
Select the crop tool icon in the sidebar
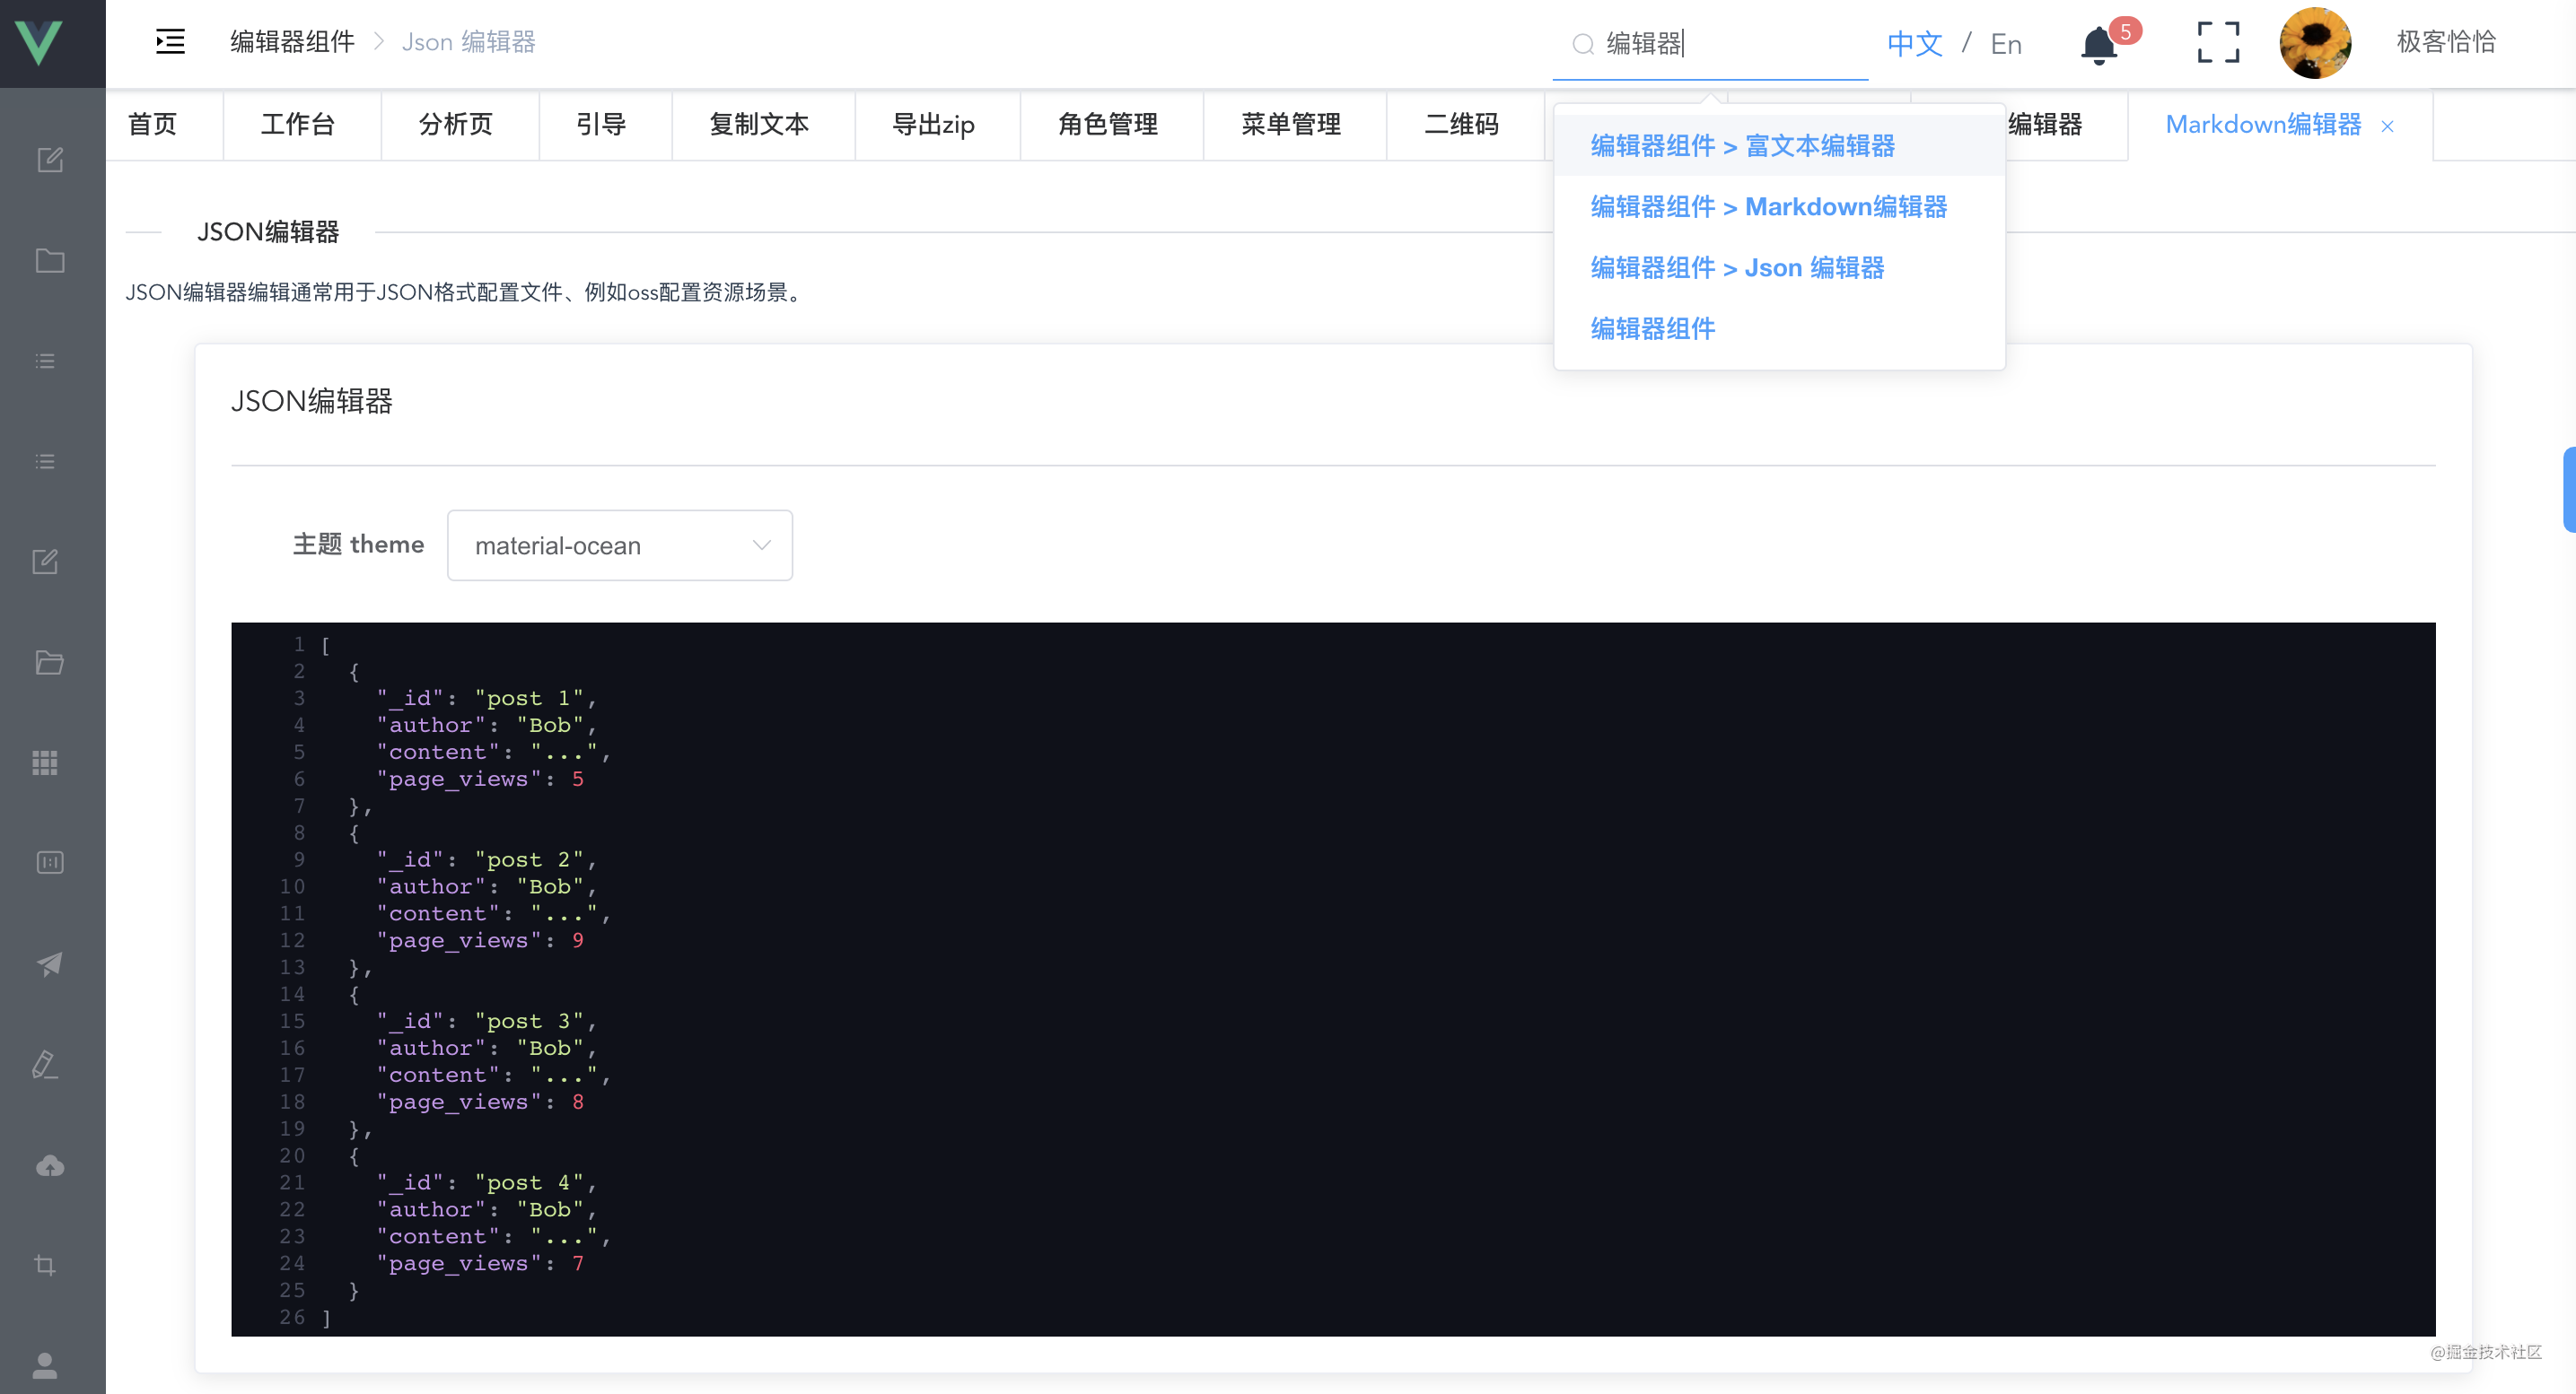(x=45, y=1264)
